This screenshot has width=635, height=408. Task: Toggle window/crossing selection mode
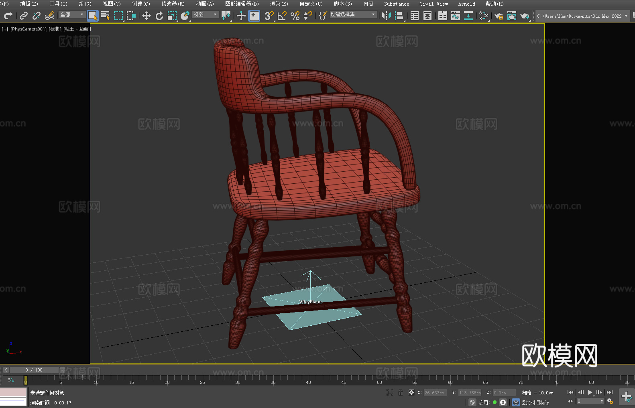131,16
